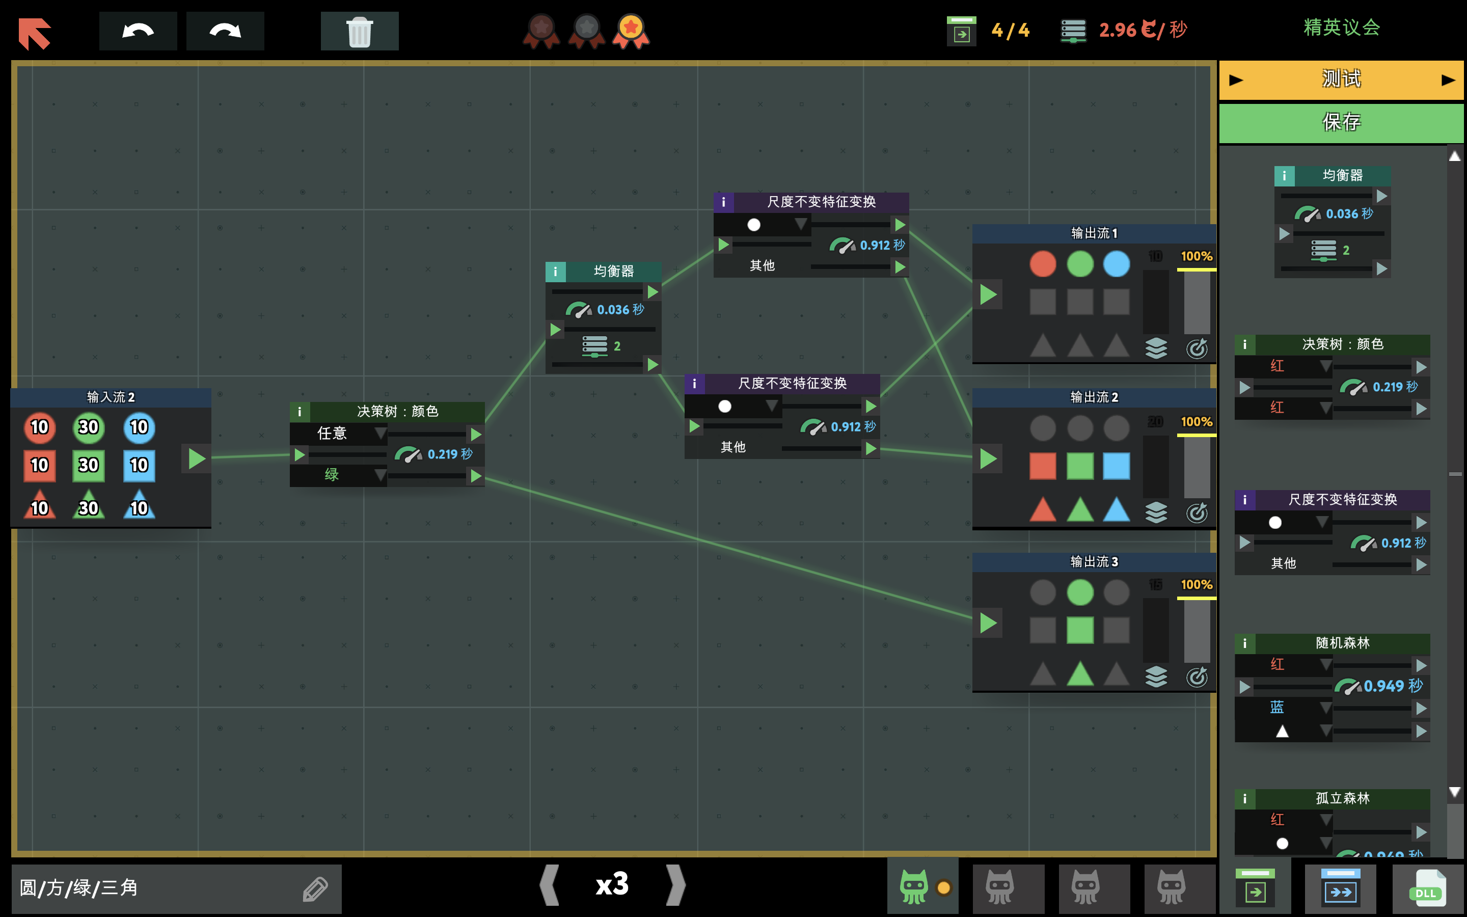This screenshot has width=1467, height=917.
Task: Click the redo arrow button
Action: click(x=225, y=31)
